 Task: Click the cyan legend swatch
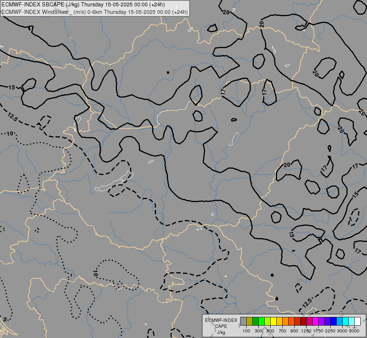pos(346,321)
